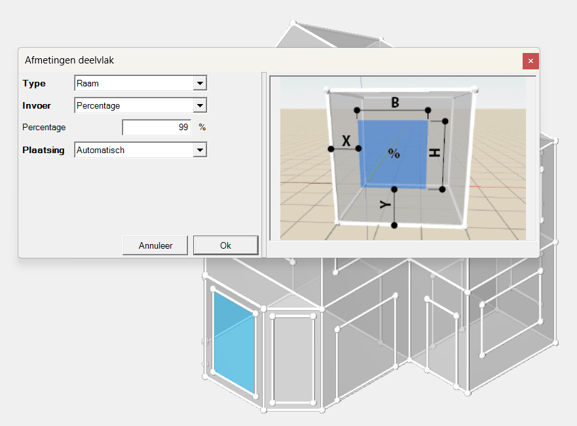The height and width of the screenshot is (426, 577).
Task: Click the bold Plaatsing label
Action: (x=43, y=151)
